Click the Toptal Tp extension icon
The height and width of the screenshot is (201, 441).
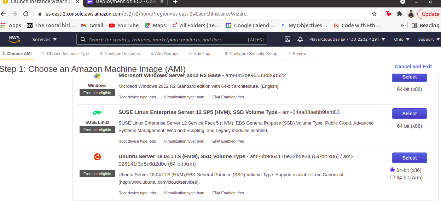388,14
